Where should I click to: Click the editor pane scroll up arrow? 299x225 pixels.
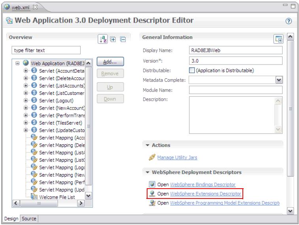coord(290,37)
